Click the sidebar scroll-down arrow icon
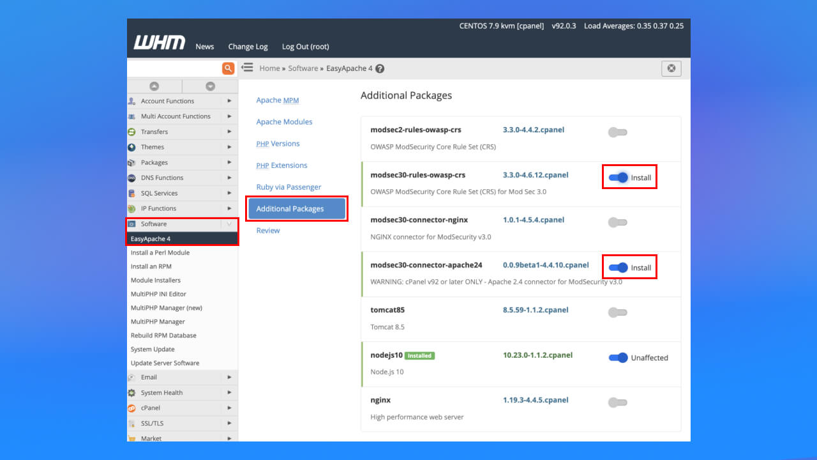This screenshot has width=817, height=460. tap(210, 86)
